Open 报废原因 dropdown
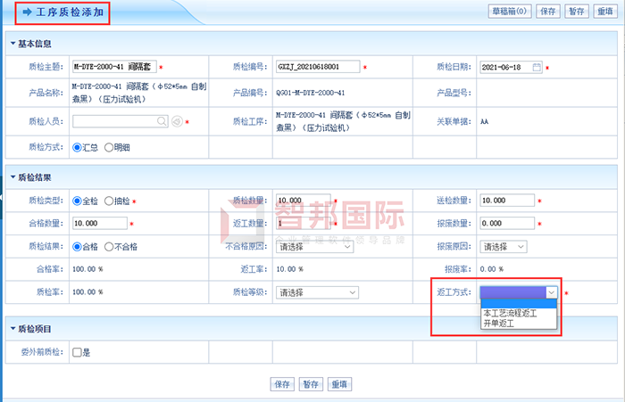The image size is (625, 402). pos(503,247)
